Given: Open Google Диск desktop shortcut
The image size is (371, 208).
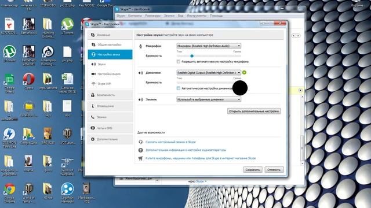Looking at the screenshot, I should point(28,136).
